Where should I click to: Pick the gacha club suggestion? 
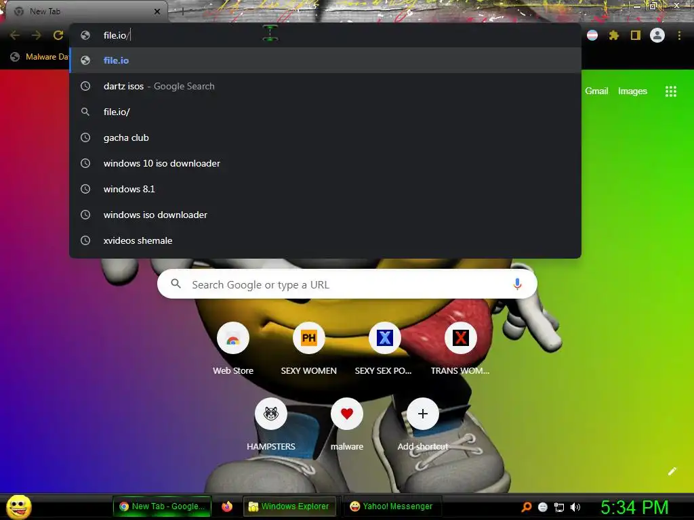pyautogui.click(x=325, y=137)
